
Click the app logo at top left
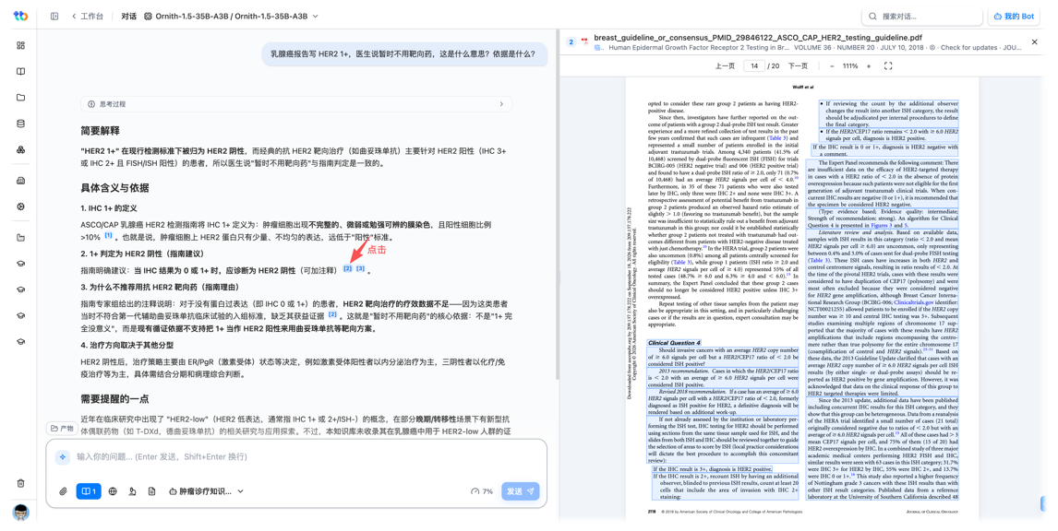pos(21,17)
